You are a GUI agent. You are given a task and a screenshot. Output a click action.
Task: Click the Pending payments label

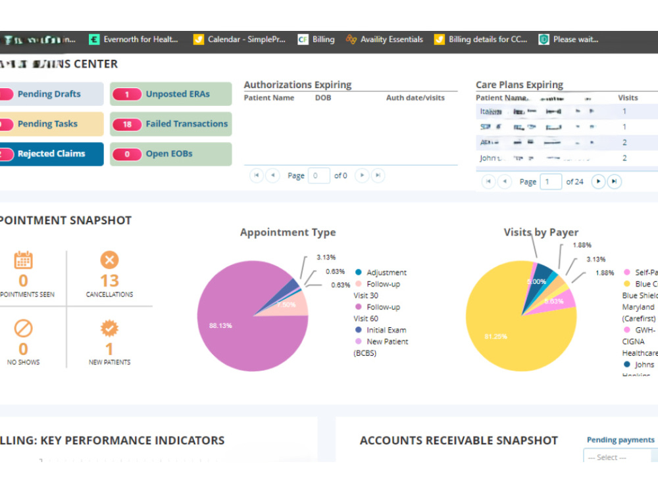coord(620,440)
